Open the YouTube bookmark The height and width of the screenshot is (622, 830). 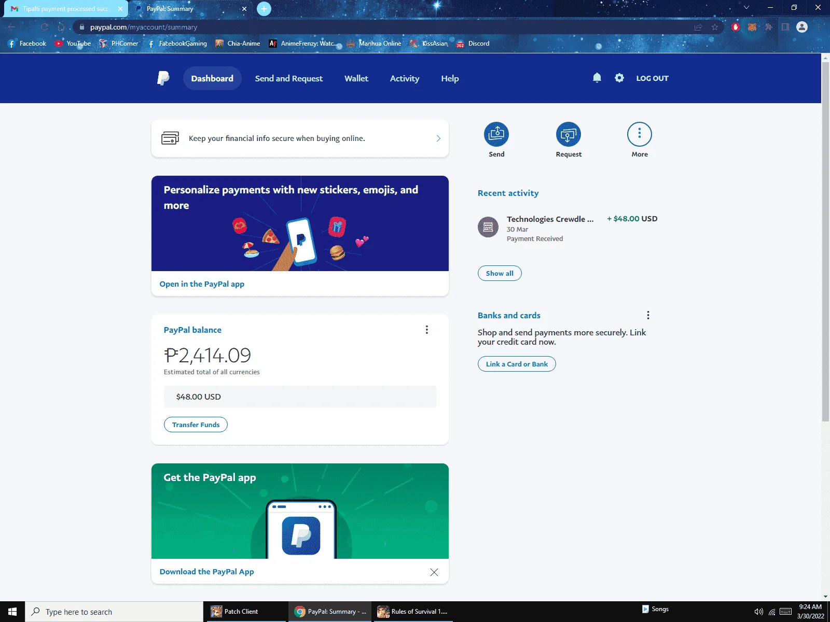(73, 44)
